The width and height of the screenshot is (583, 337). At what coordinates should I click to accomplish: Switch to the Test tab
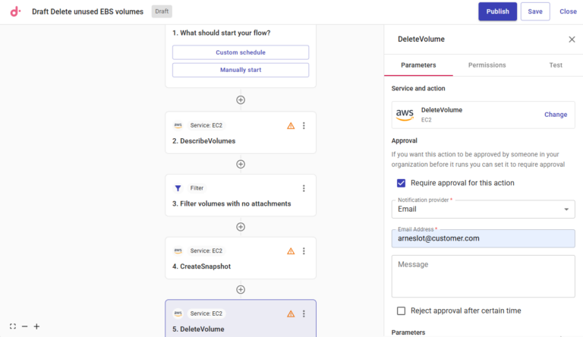pyautogui.click(x=556, y=65)
